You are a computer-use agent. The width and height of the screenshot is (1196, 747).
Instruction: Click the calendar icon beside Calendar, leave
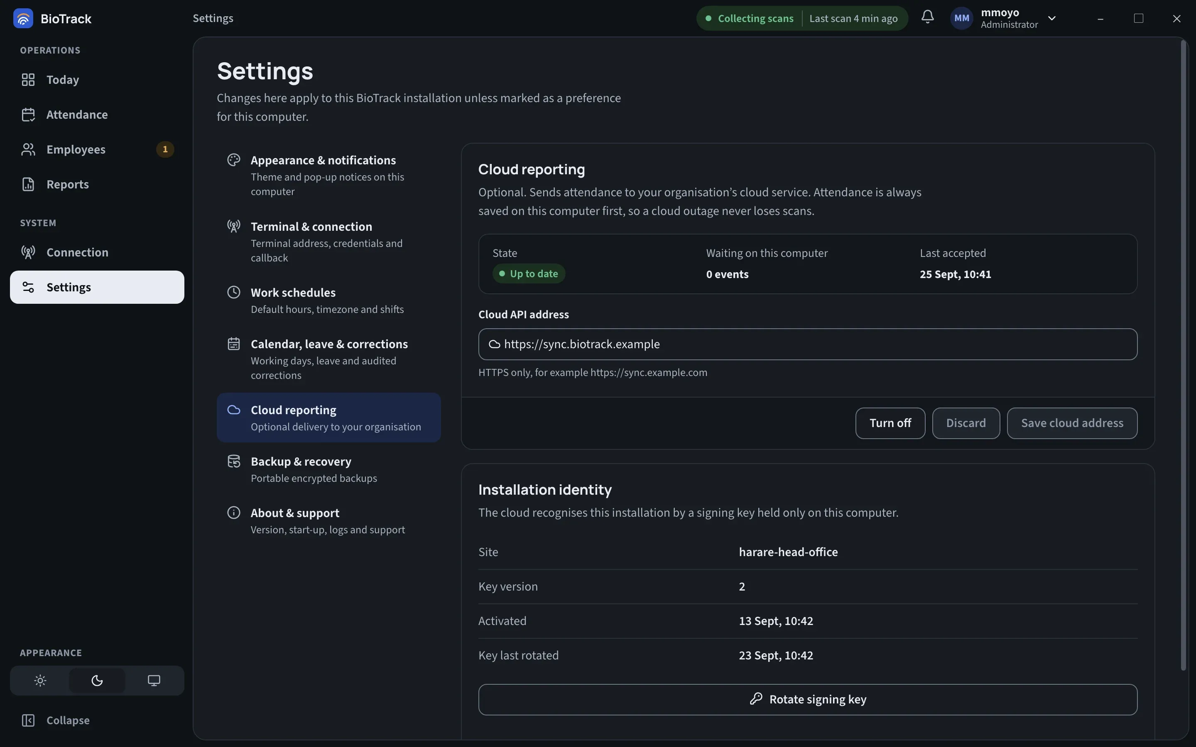coord(234,343)
